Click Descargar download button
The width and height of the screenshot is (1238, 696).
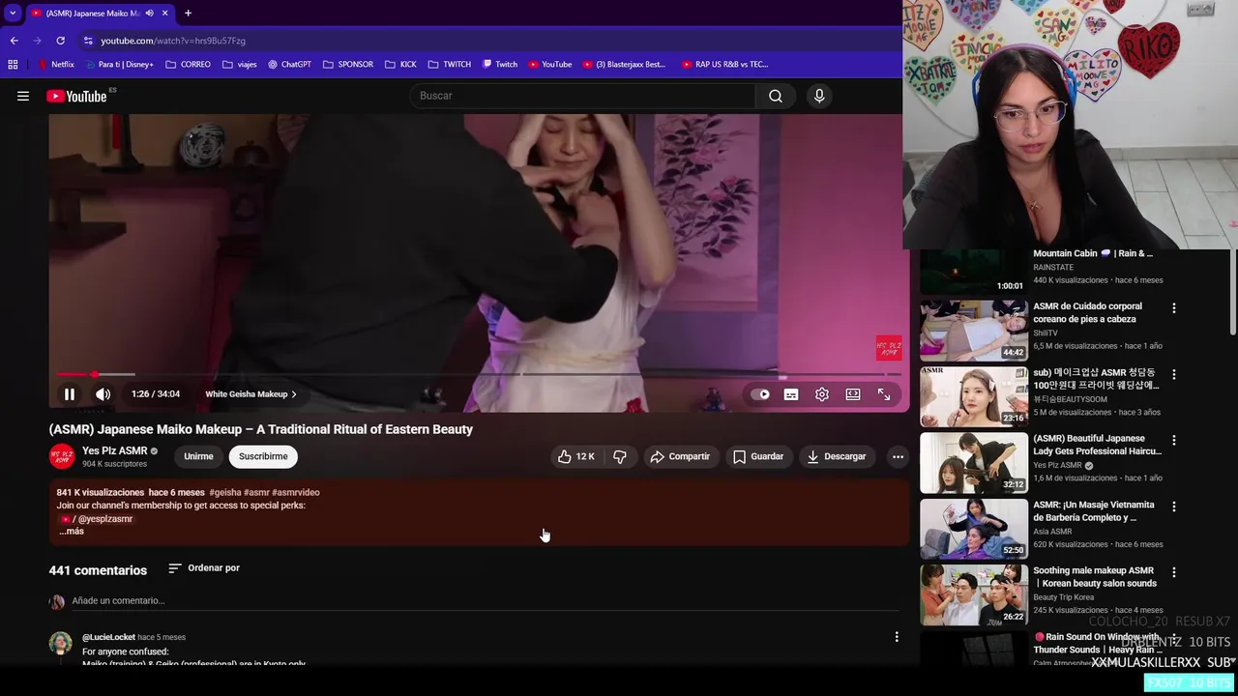coord(837,456)
